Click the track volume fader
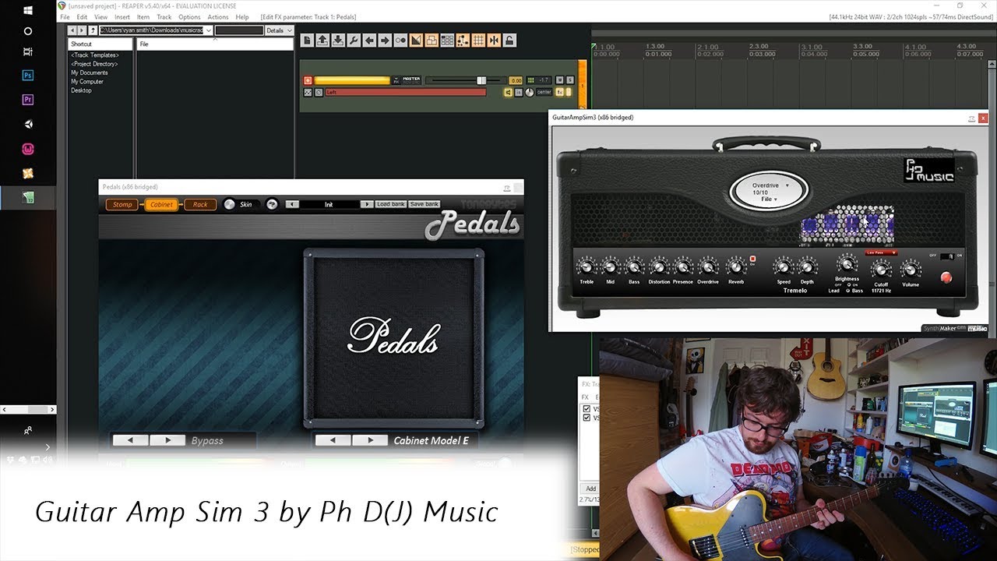 tap(481, 80)
